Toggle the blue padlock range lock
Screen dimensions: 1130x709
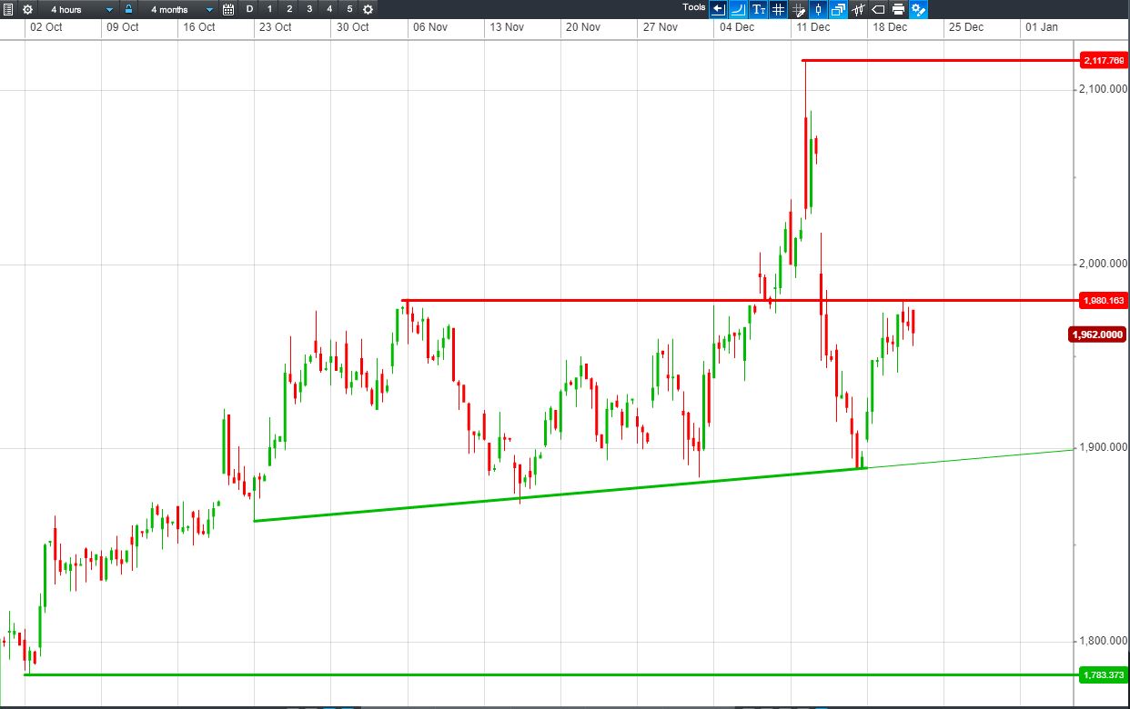[128, 9]
